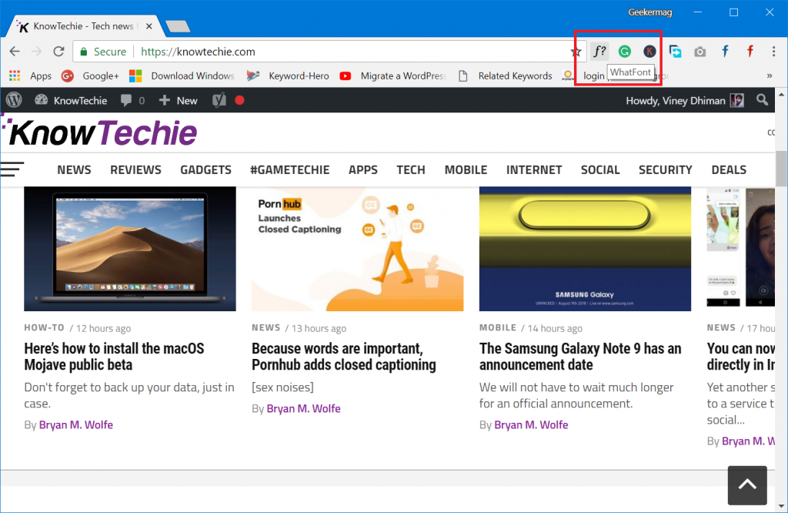Viewport: 788px width, 513px height.
Task: Select APPS in the navigation
Action: point(363,170)
